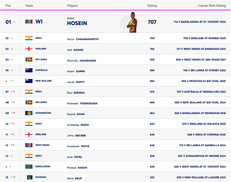Click the Career Best Rating column header
Image resolution: width=231 pixels, height=182 pixels.
click(x=212, y=6)
